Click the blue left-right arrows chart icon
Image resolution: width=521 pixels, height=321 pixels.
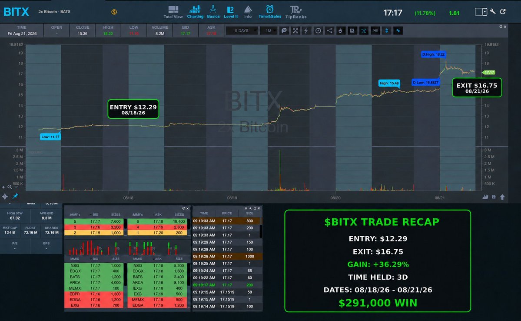pyautogui.click(x=398, y=30)
